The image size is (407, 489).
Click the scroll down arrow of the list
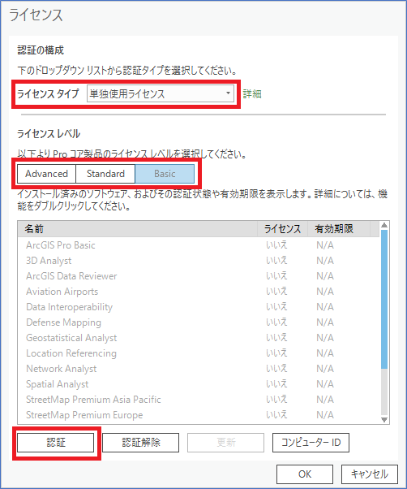tap(384, 420)
